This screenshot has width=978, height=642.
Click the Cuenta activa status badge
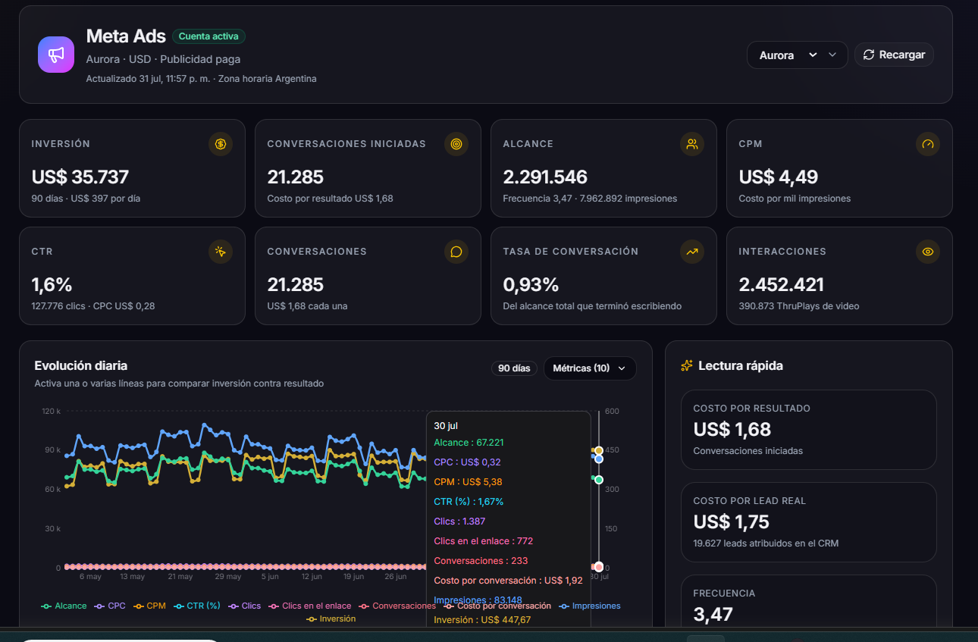[x=208, y=36]
